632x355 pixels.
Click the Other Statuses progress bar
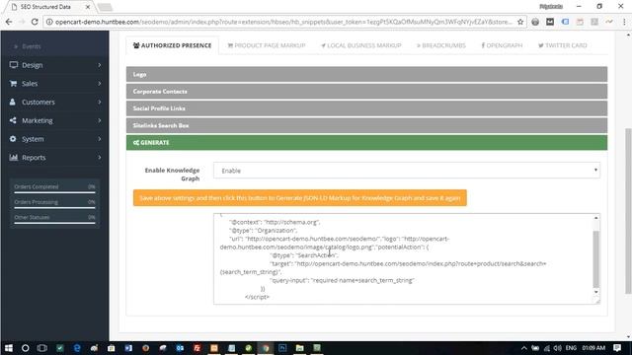coord(54,223)
